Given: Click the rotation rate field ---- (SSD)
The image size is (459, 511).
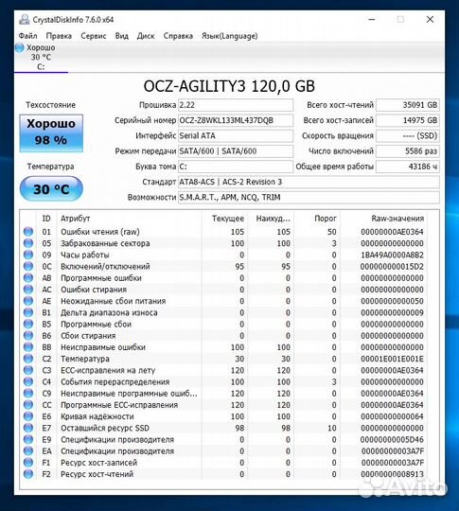Looking at the screenshot, I should (408, 135).
